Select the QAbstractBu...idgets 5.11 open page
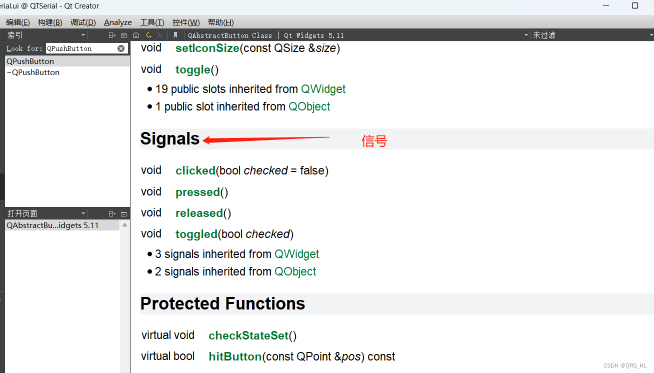Screen dimensions: 654x373 click(x=62, y=225)
